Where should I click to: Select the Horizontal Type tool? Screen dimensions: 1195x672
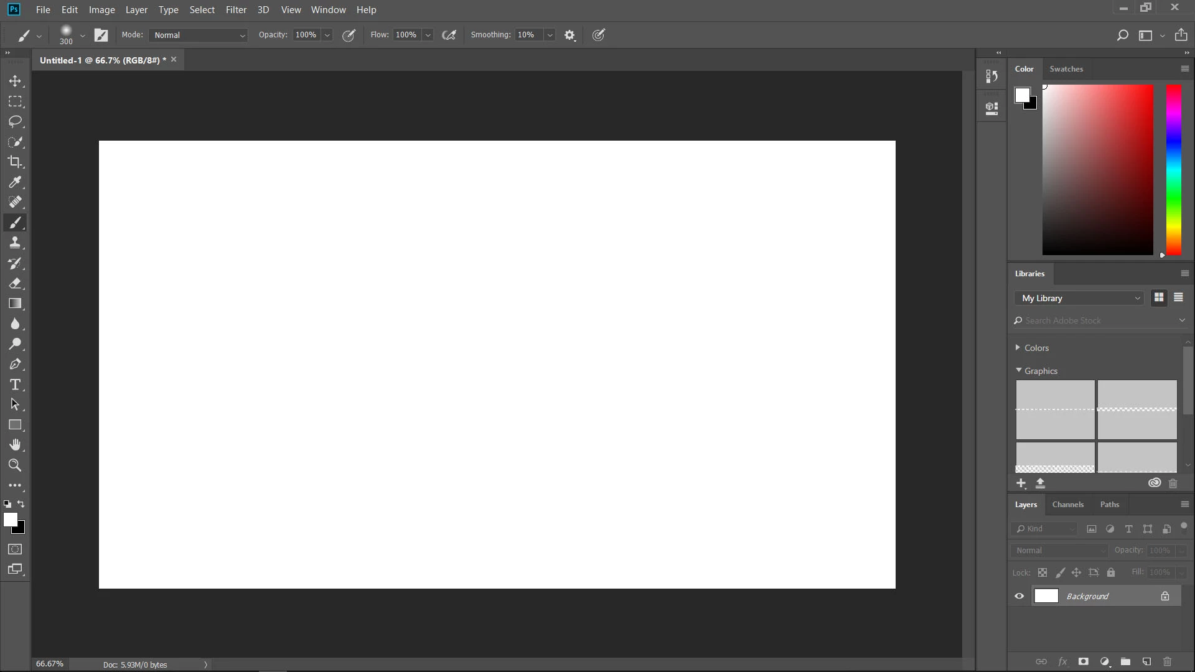click(15, 385)
